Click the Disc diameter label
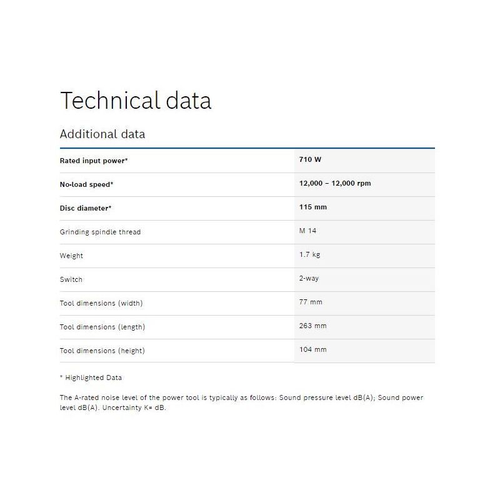The width and height of the screenshot is (500, 500). pos(86,208)
